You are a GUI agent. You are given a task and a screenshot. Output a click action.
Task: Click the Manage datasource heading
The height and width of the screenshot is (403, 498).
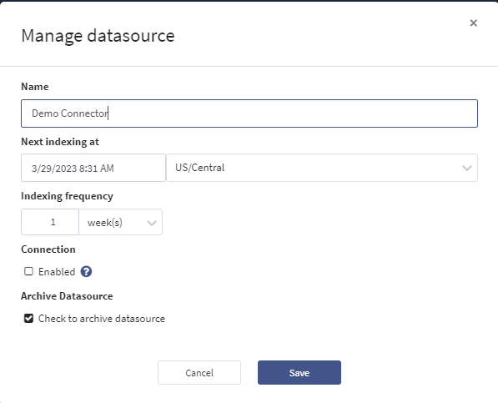(x=98, y=36)
